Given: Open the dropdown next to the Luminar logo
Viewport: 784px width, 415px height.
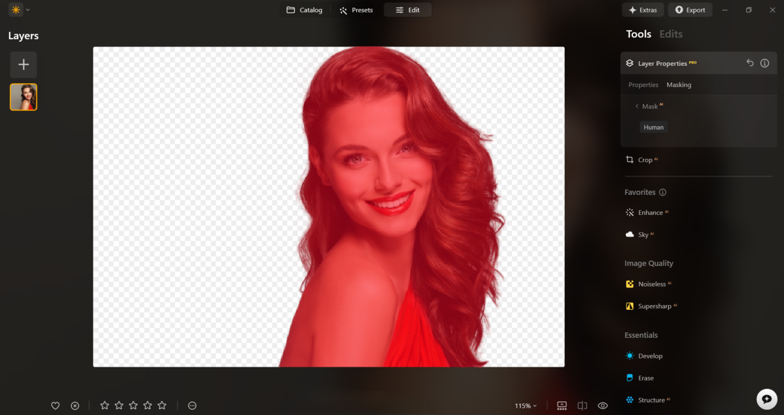Looking at the screenshot, I should click(27, 9).
